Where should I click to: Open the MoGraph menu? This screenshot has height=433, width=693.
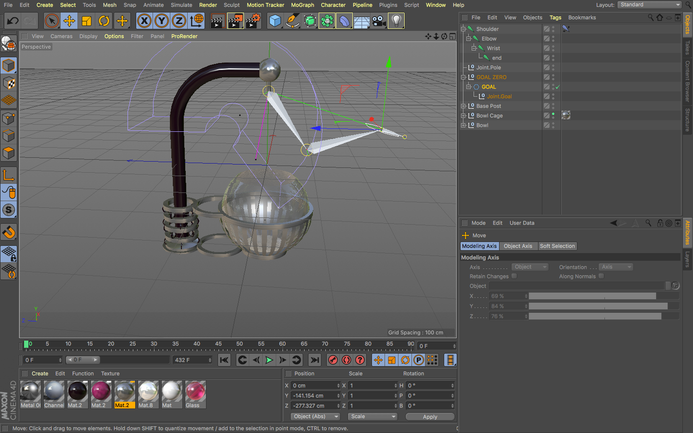pyautogui.click(x=302, y=5)
